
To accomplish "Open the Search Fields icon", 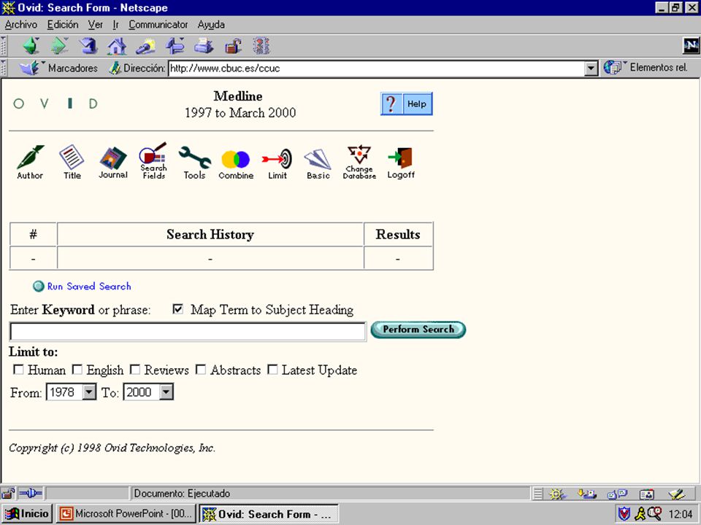I will click(x=153, y=160).
